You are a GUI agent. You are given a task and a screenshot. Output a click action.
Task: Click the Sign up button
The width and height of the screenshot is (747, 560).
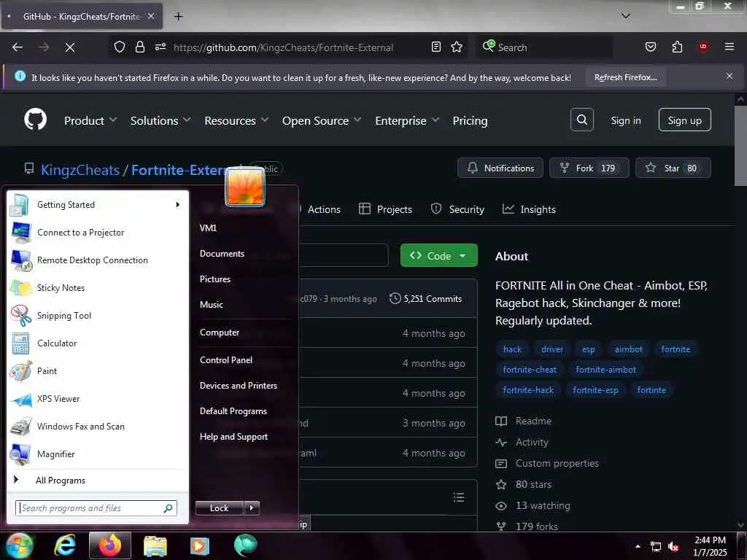pos(684,120)
